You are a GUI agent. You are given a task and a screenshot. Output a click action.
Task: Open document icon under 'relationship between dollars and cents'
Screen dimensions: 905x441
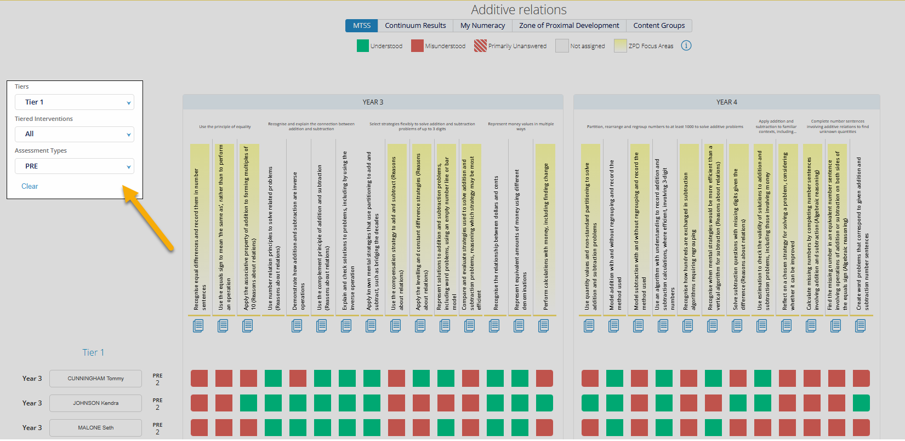pos(494,326)
